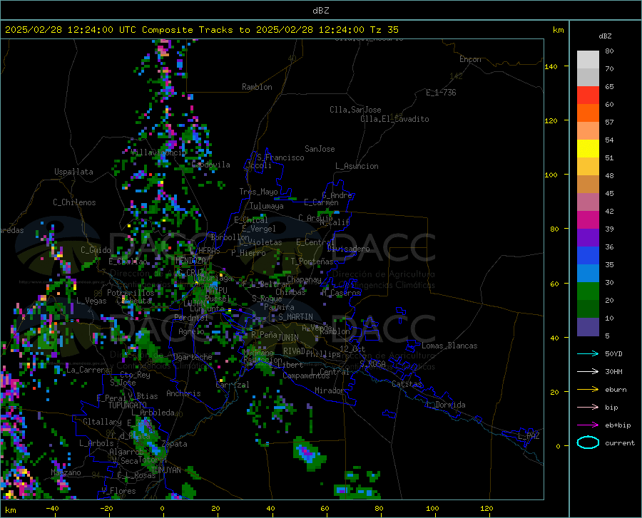Click the orange eburn arrow legend icon
This screenshot has width=642, height=518.
click(588, 390)
